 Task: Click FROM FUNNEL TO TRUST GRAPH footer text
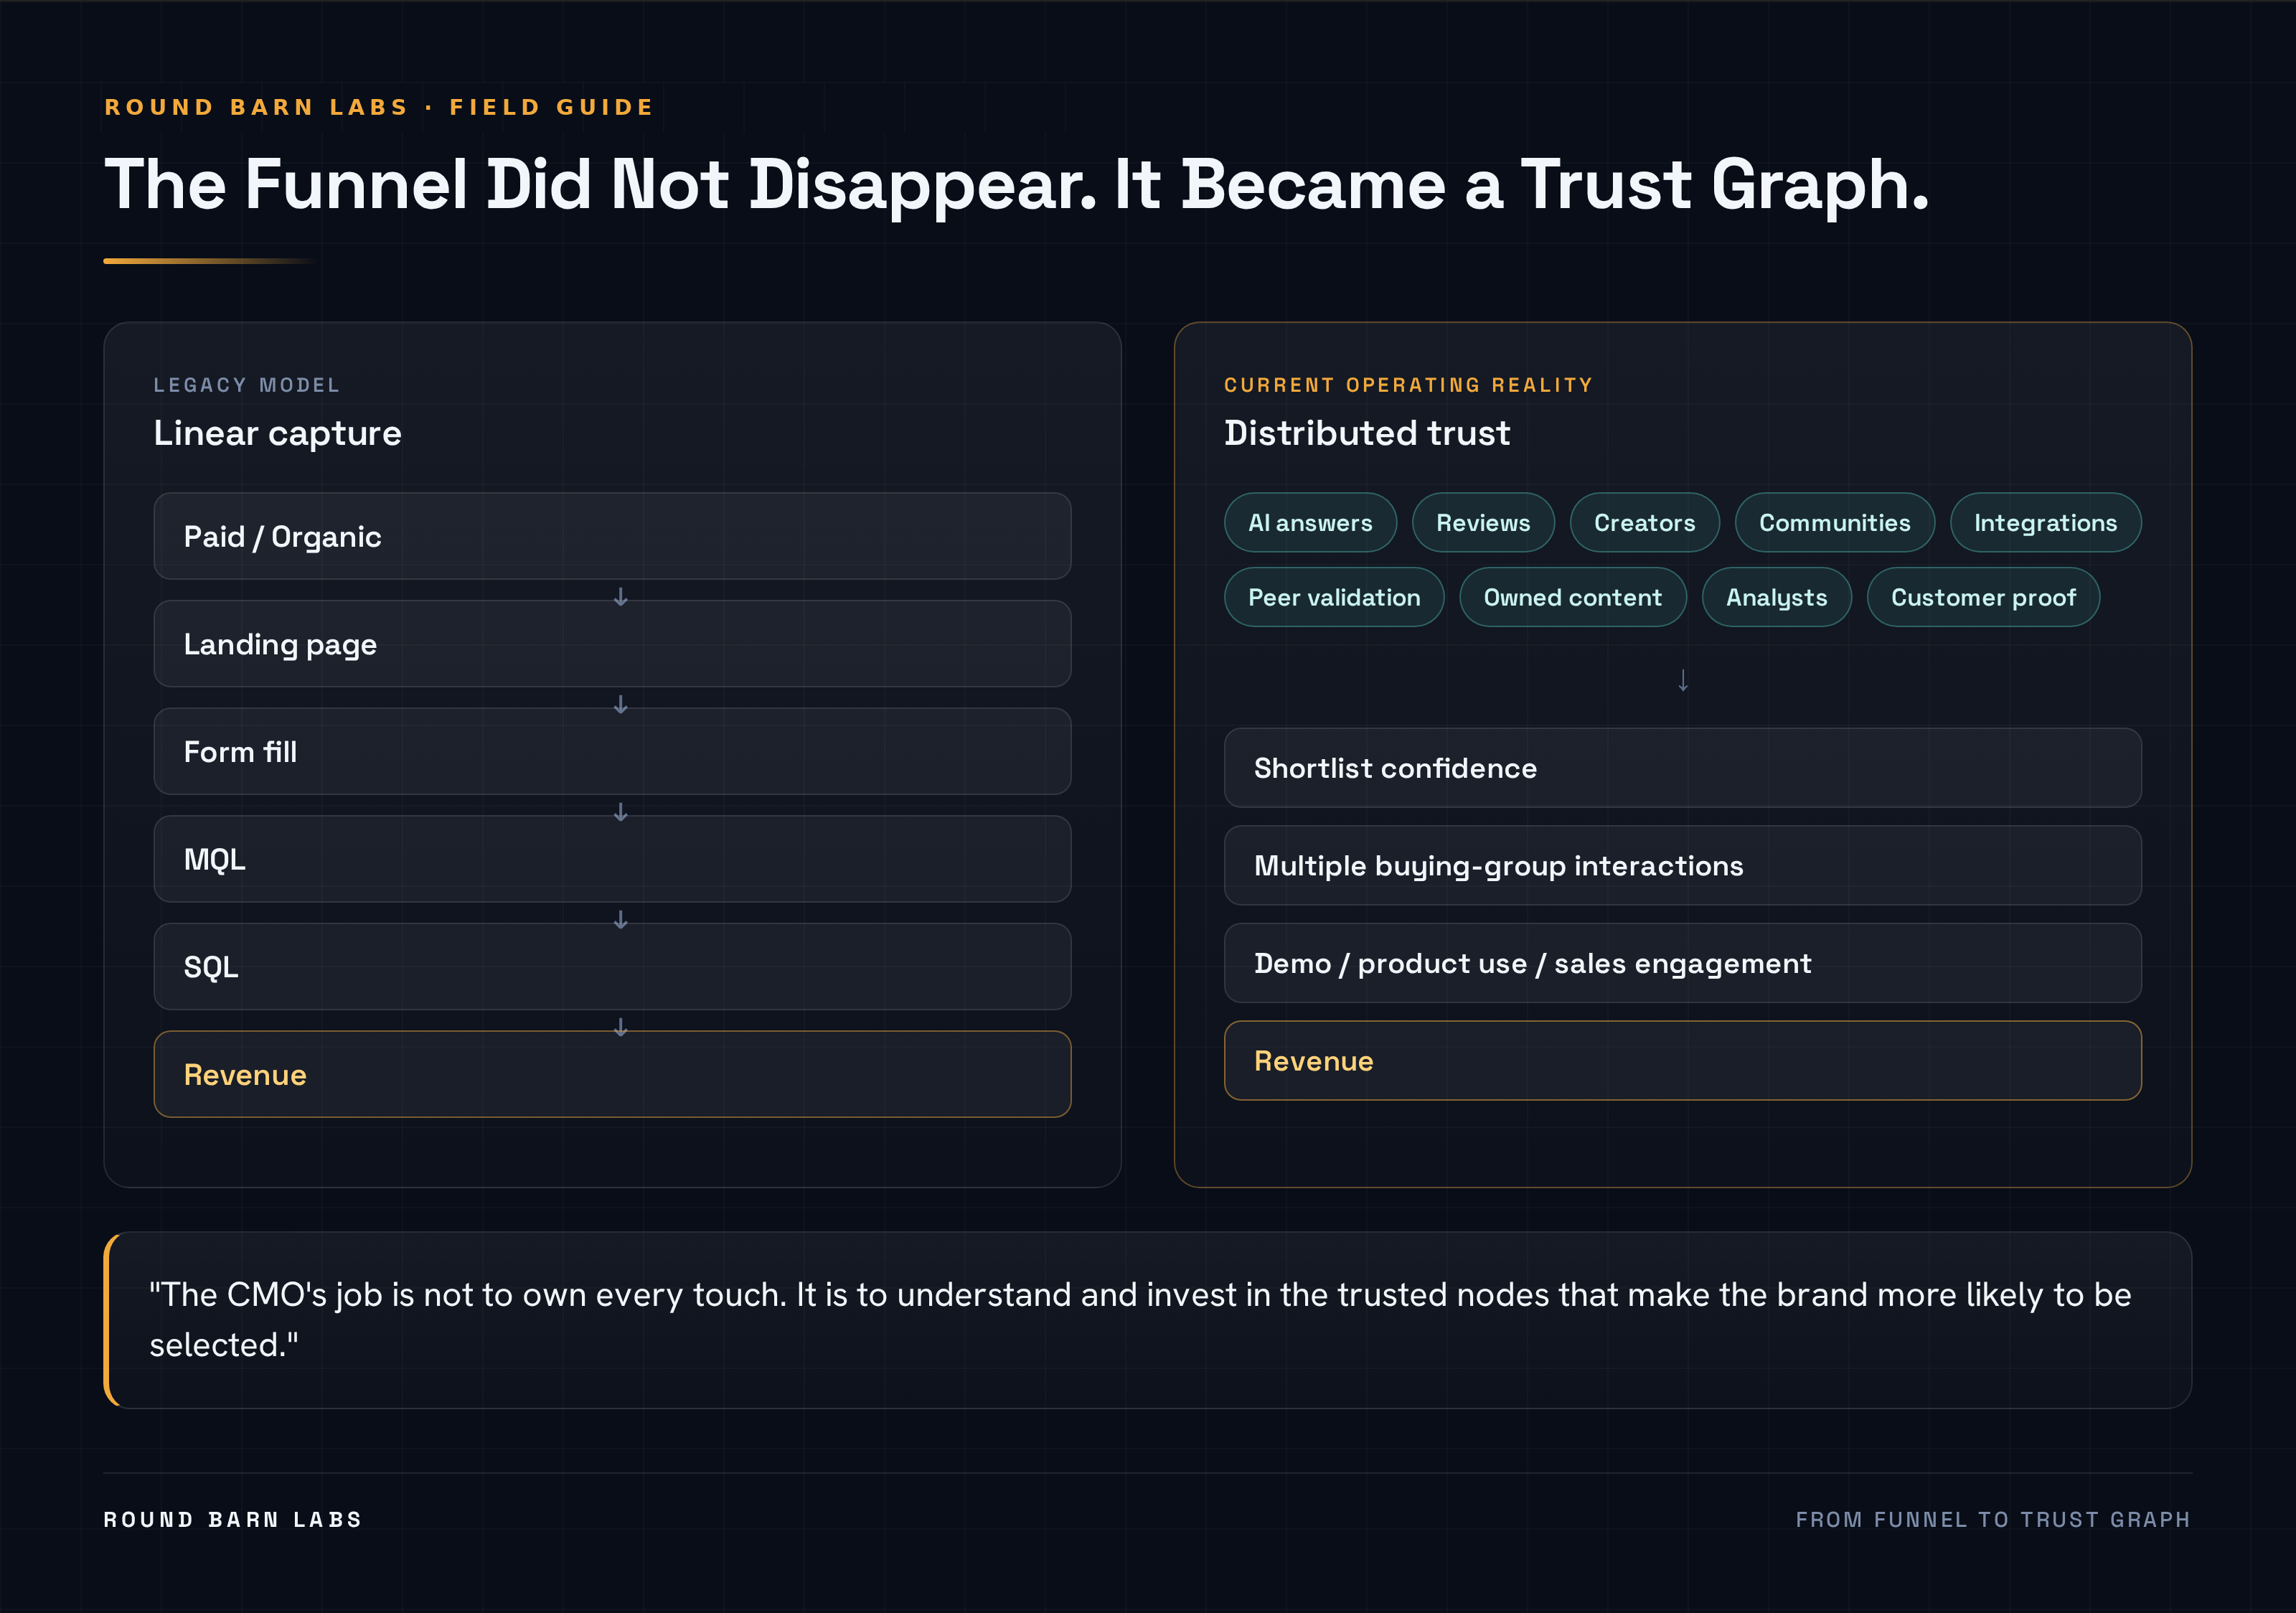coord(1992,1519)
